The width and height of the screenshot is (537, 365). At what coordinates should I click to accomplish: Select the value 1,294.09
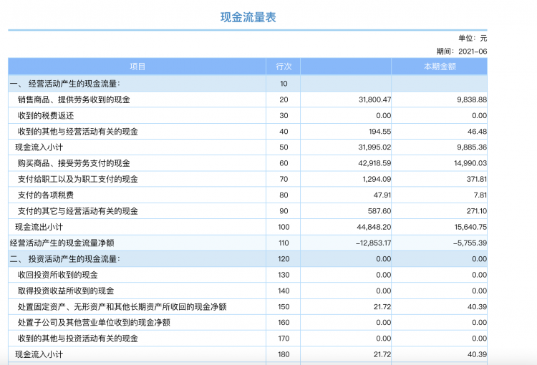click(x=377, y=179)
